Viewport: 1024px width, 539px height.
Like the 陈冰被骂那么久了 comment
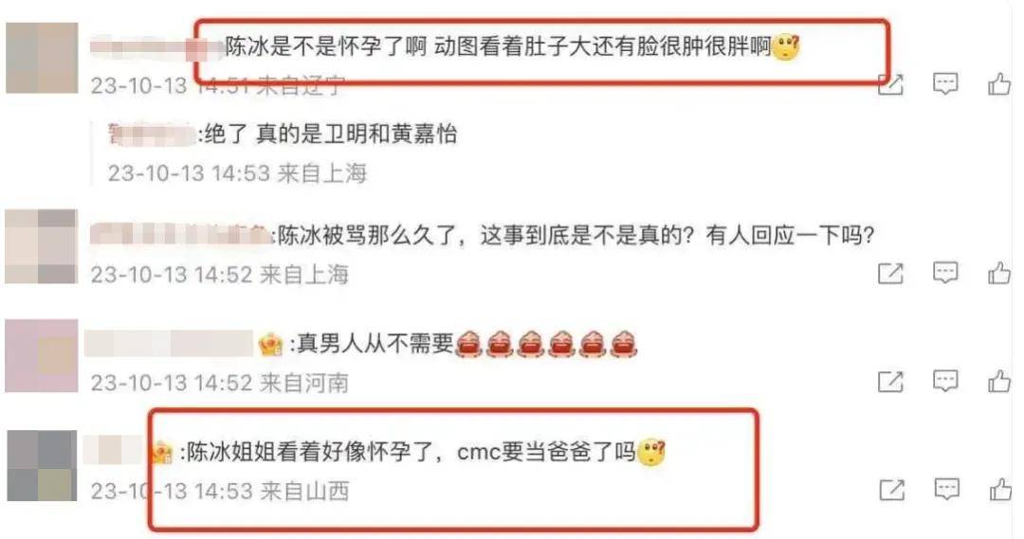point(999,274)
